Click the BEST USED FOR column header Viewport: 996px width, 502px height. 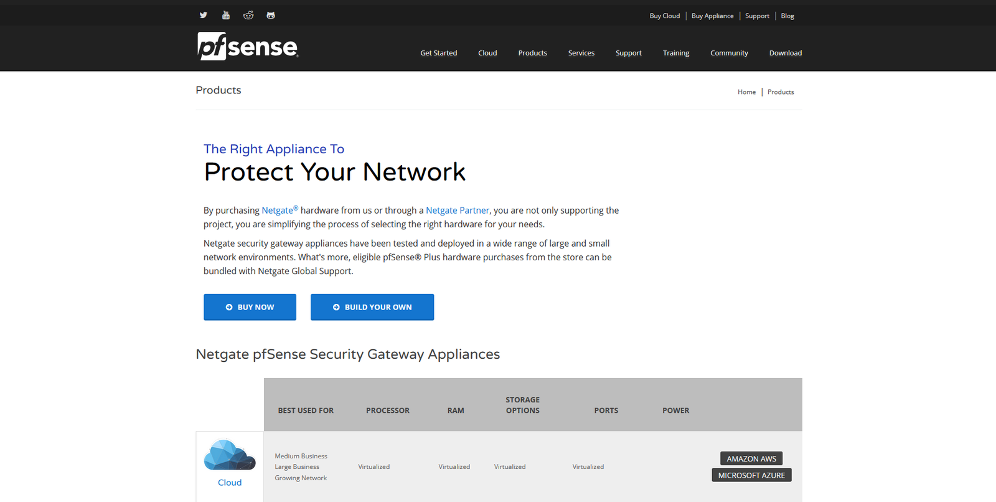click(x=306, y=410)
